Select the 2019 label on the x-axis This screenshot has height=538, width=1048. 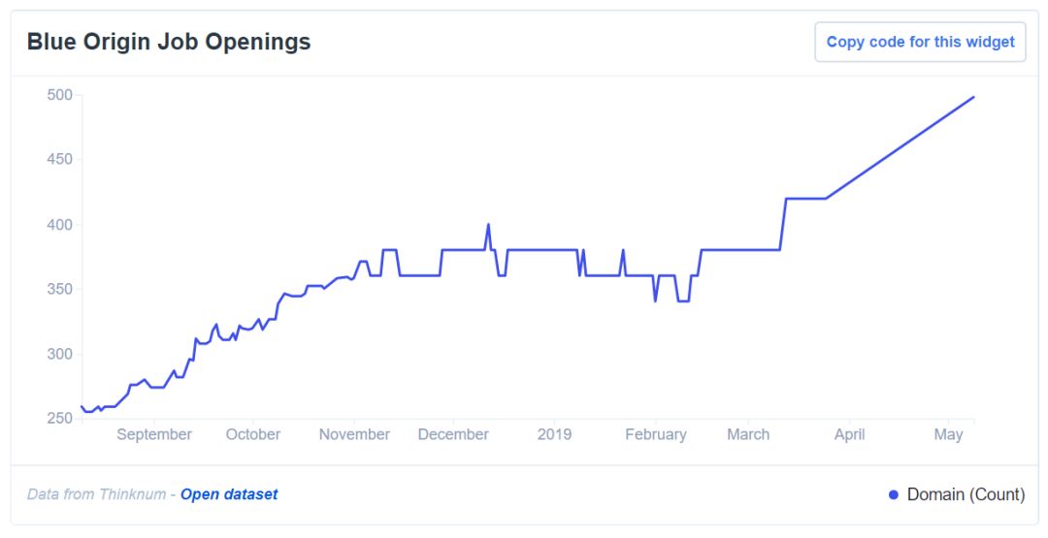(x=555, y=434)
